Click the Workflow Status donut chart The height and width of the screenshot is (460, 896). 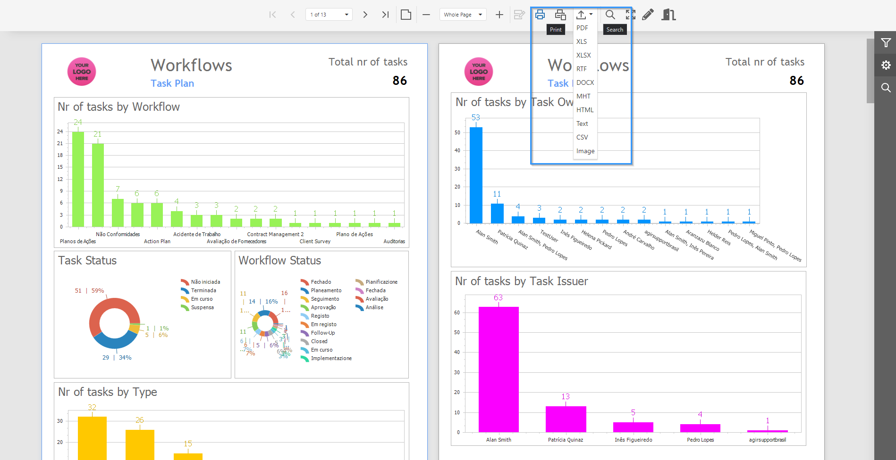tap(264, 323)
